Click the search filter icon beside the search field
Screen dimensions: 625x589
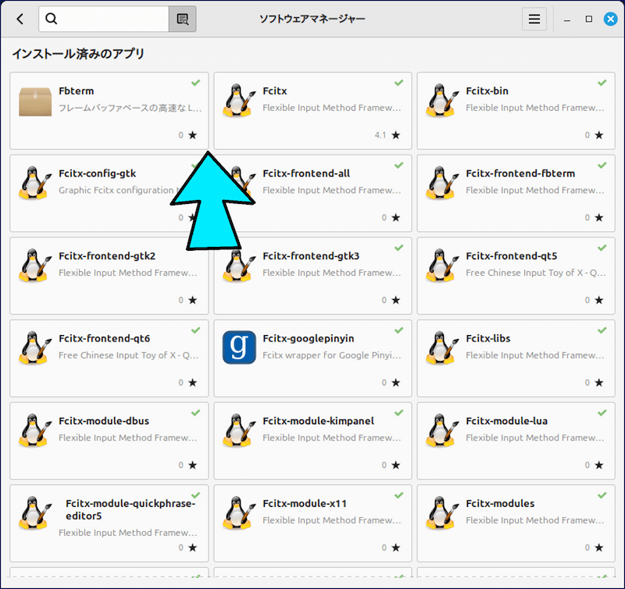(182, 18)
